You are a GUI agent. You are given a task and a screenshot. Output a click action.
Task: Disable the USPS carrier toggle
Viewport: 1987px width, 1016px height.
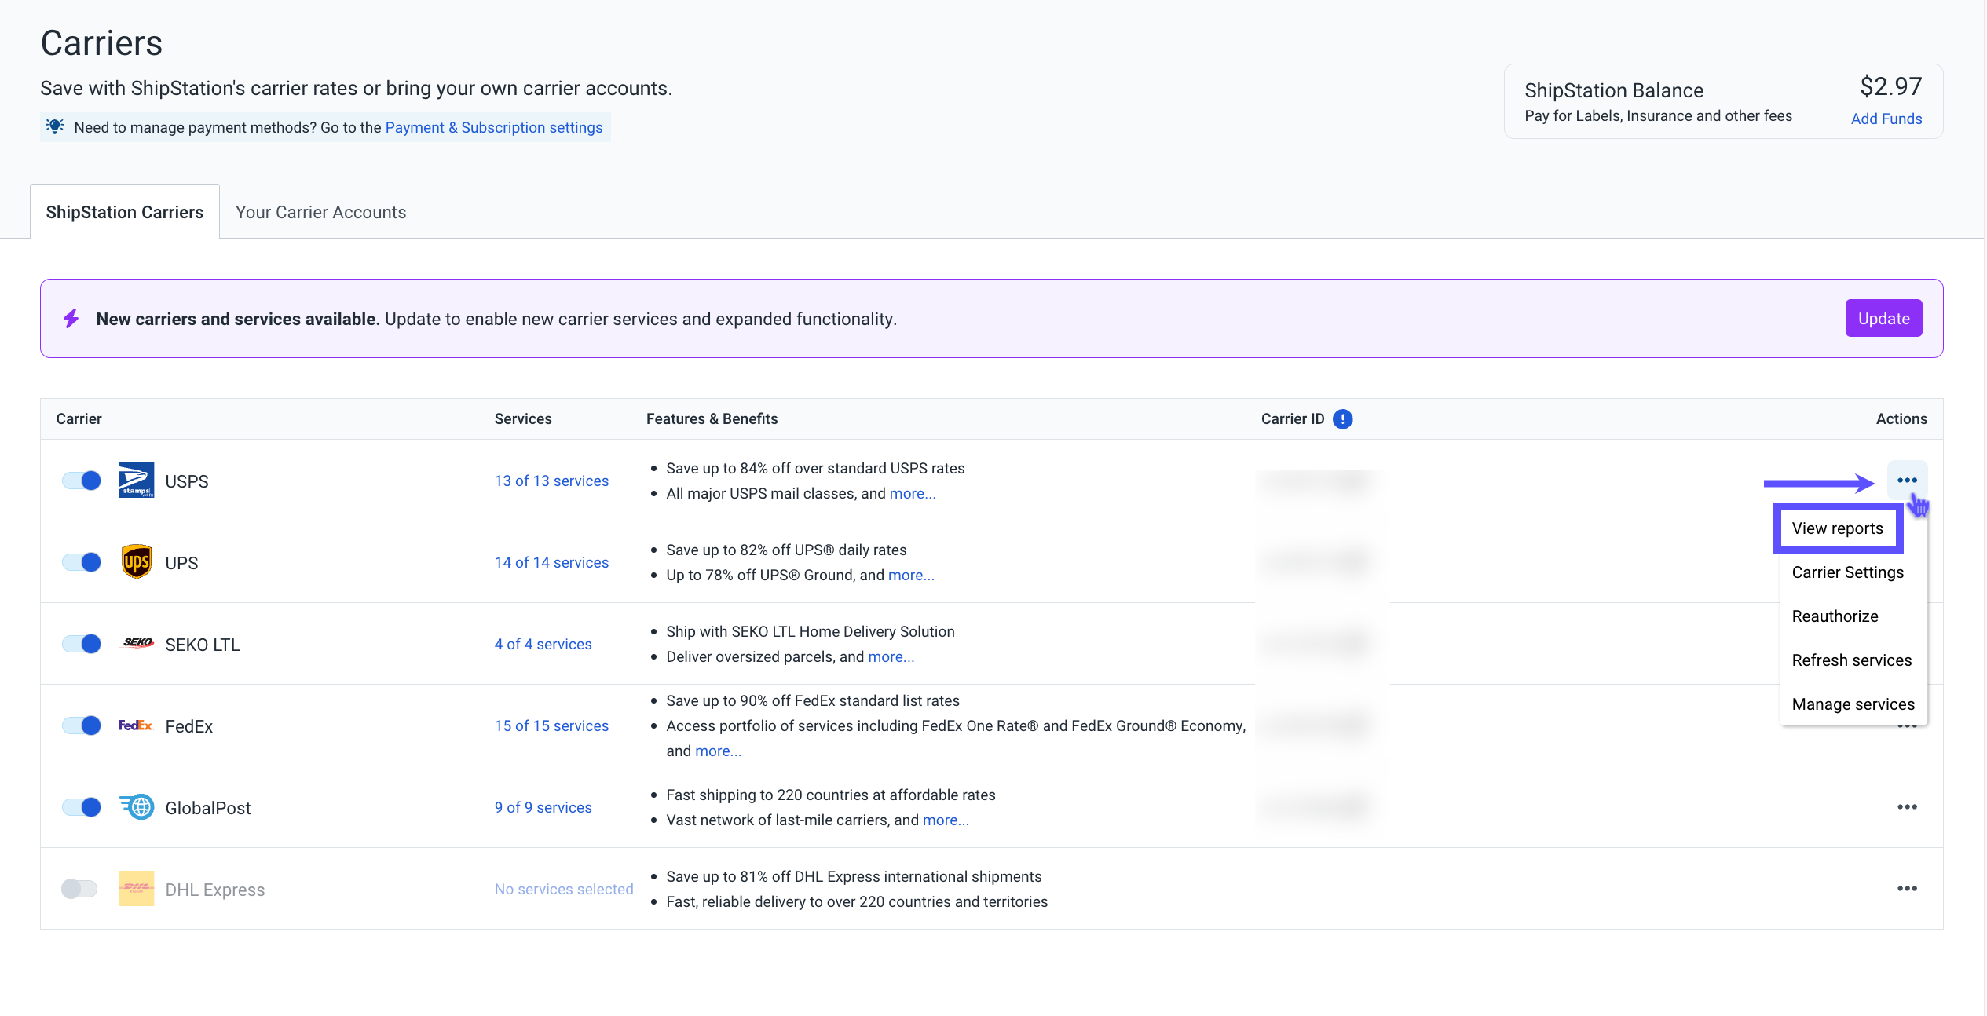point(82,481)
